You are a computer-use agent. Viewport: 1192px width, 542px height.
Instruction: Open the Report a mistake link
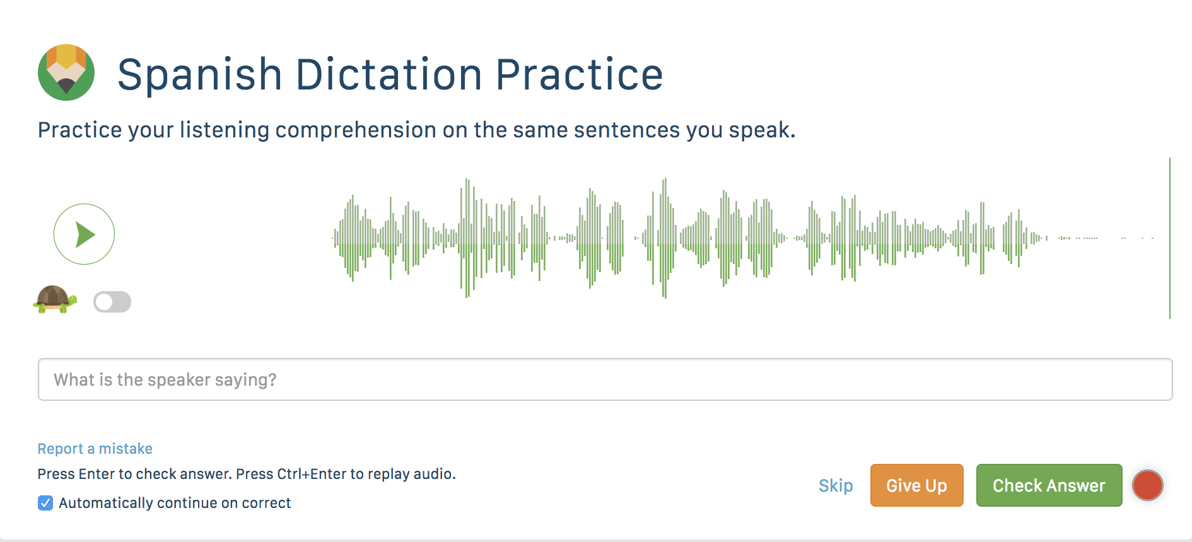pos(95,449)
